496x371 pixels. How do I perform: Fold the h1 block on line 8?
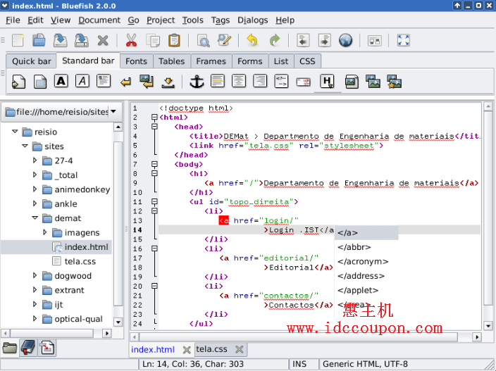154,173
